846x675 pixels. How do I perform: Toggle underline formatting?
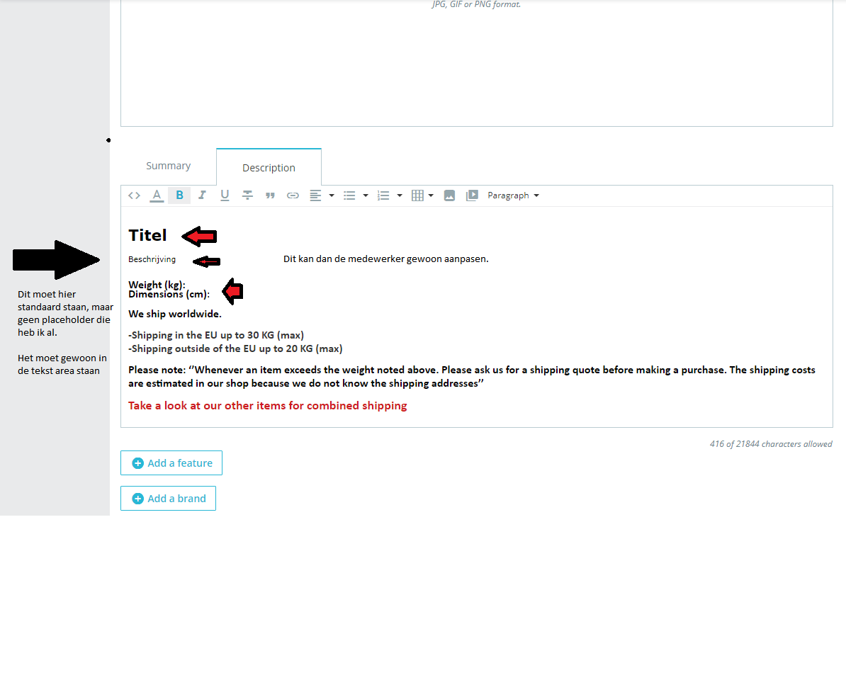[x=225, y=195]
